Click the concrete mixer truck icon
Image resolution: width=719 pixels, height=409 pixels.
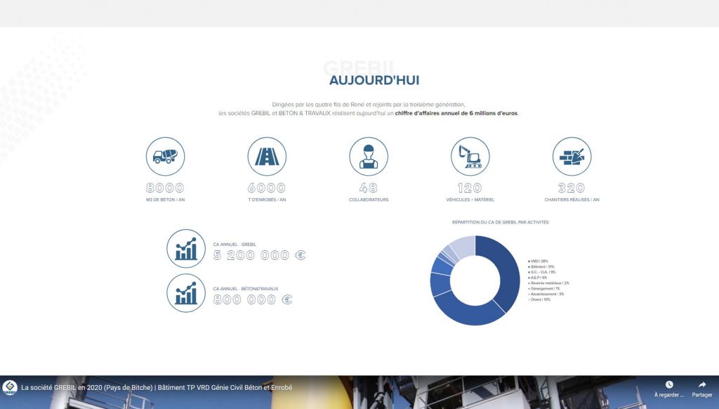coord(166,156)
